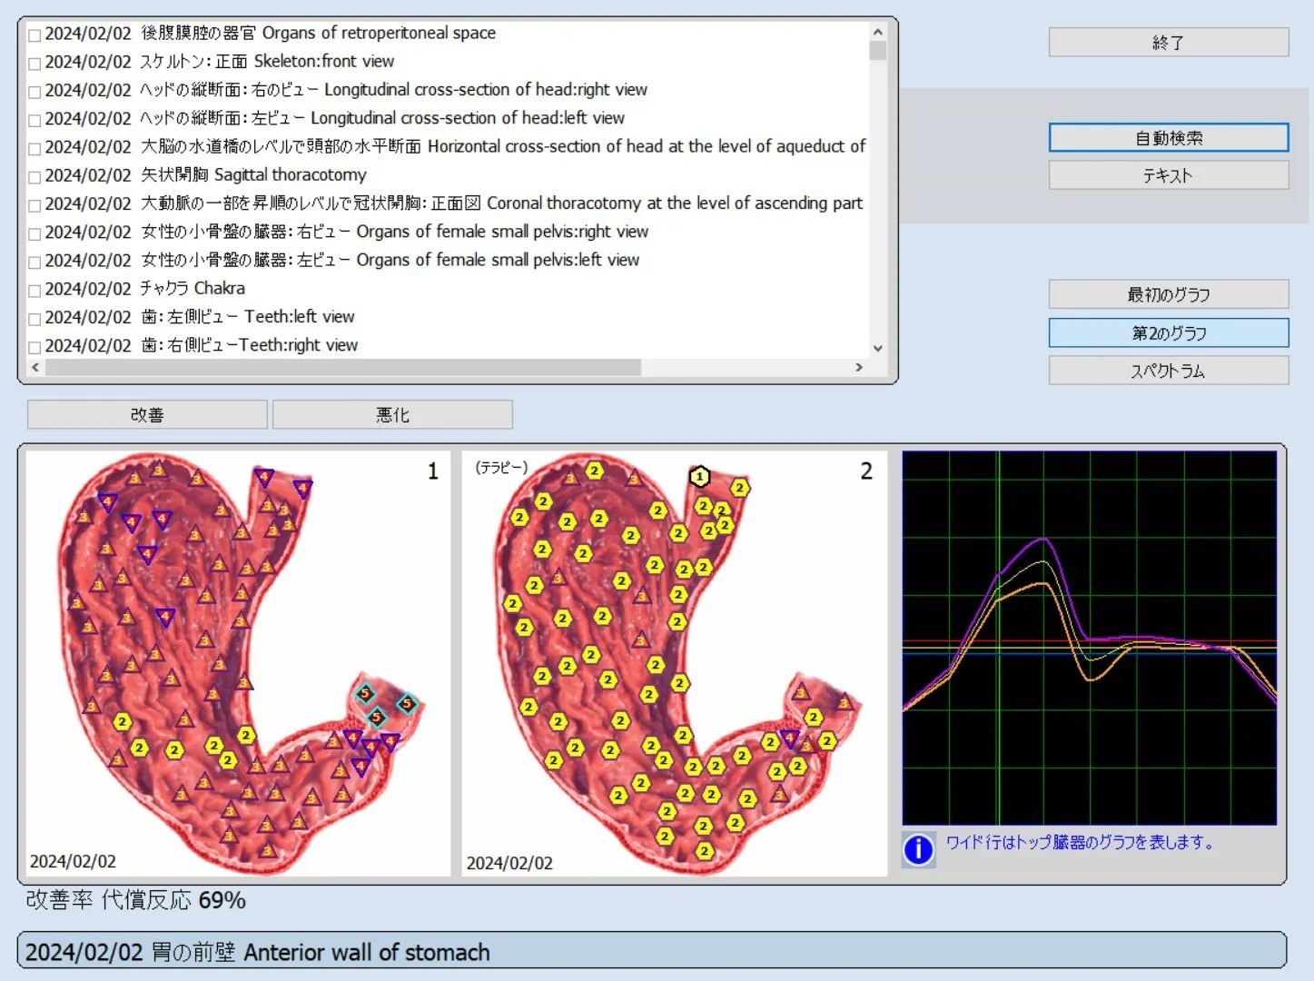This screenshot has width=1314, height=981.
Task: Open the スペクトラム (spectrum) view
Action: [1168, 371]
